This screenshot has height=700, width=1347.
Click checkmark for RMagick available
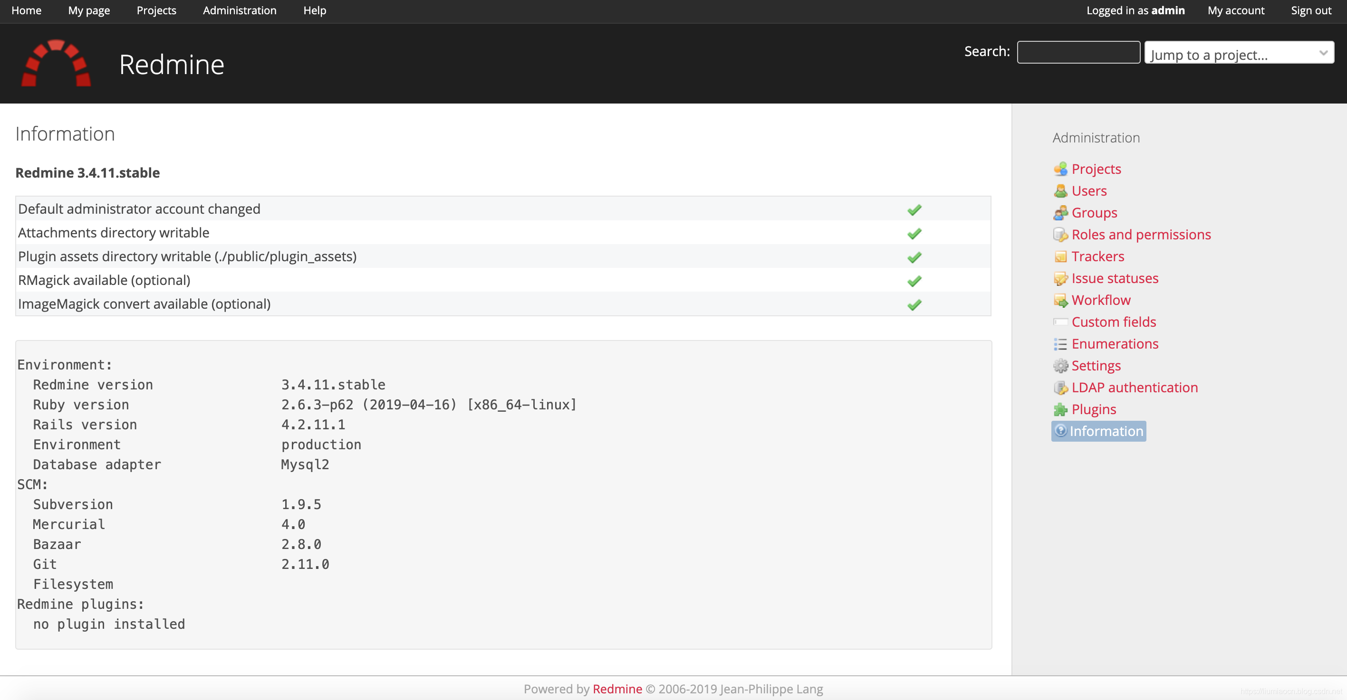click(914, 281)
